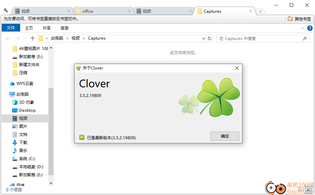
Task: Open 3D 对象 in navigation pane
Action: (x=23, y=102)
